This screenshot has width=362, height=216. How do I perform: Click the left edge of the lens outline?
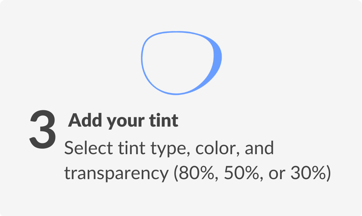point(142,59)
